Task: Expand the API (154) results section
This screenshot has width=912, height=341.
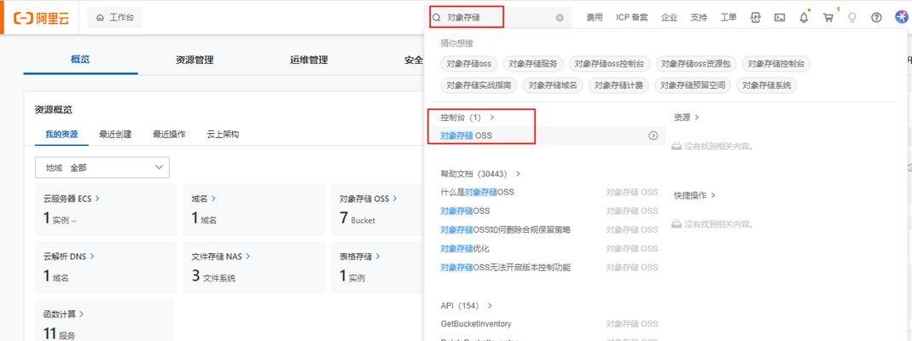Action: (467, 305)
